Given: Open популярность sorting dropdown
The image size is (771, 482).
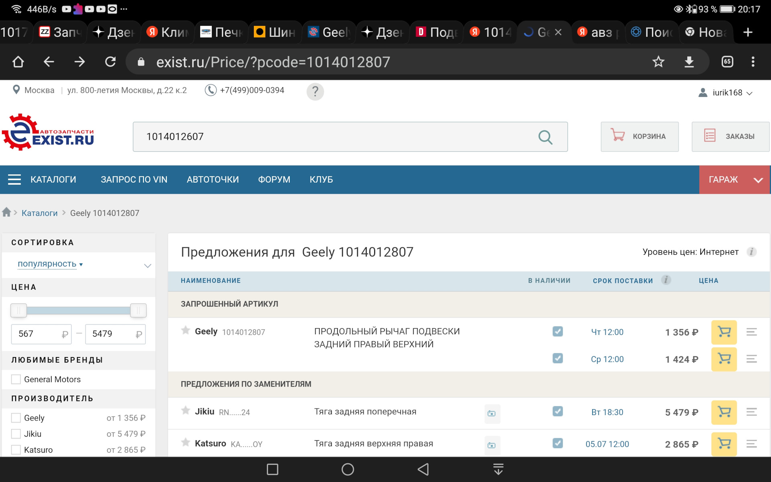Looking at the screenshot, I should pyautogui.click(x=50, y=264).
